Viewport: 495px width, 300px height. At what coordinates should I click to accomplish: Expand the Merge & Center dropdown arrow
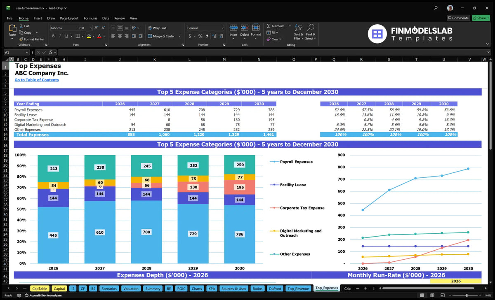(x=180, y=36)
